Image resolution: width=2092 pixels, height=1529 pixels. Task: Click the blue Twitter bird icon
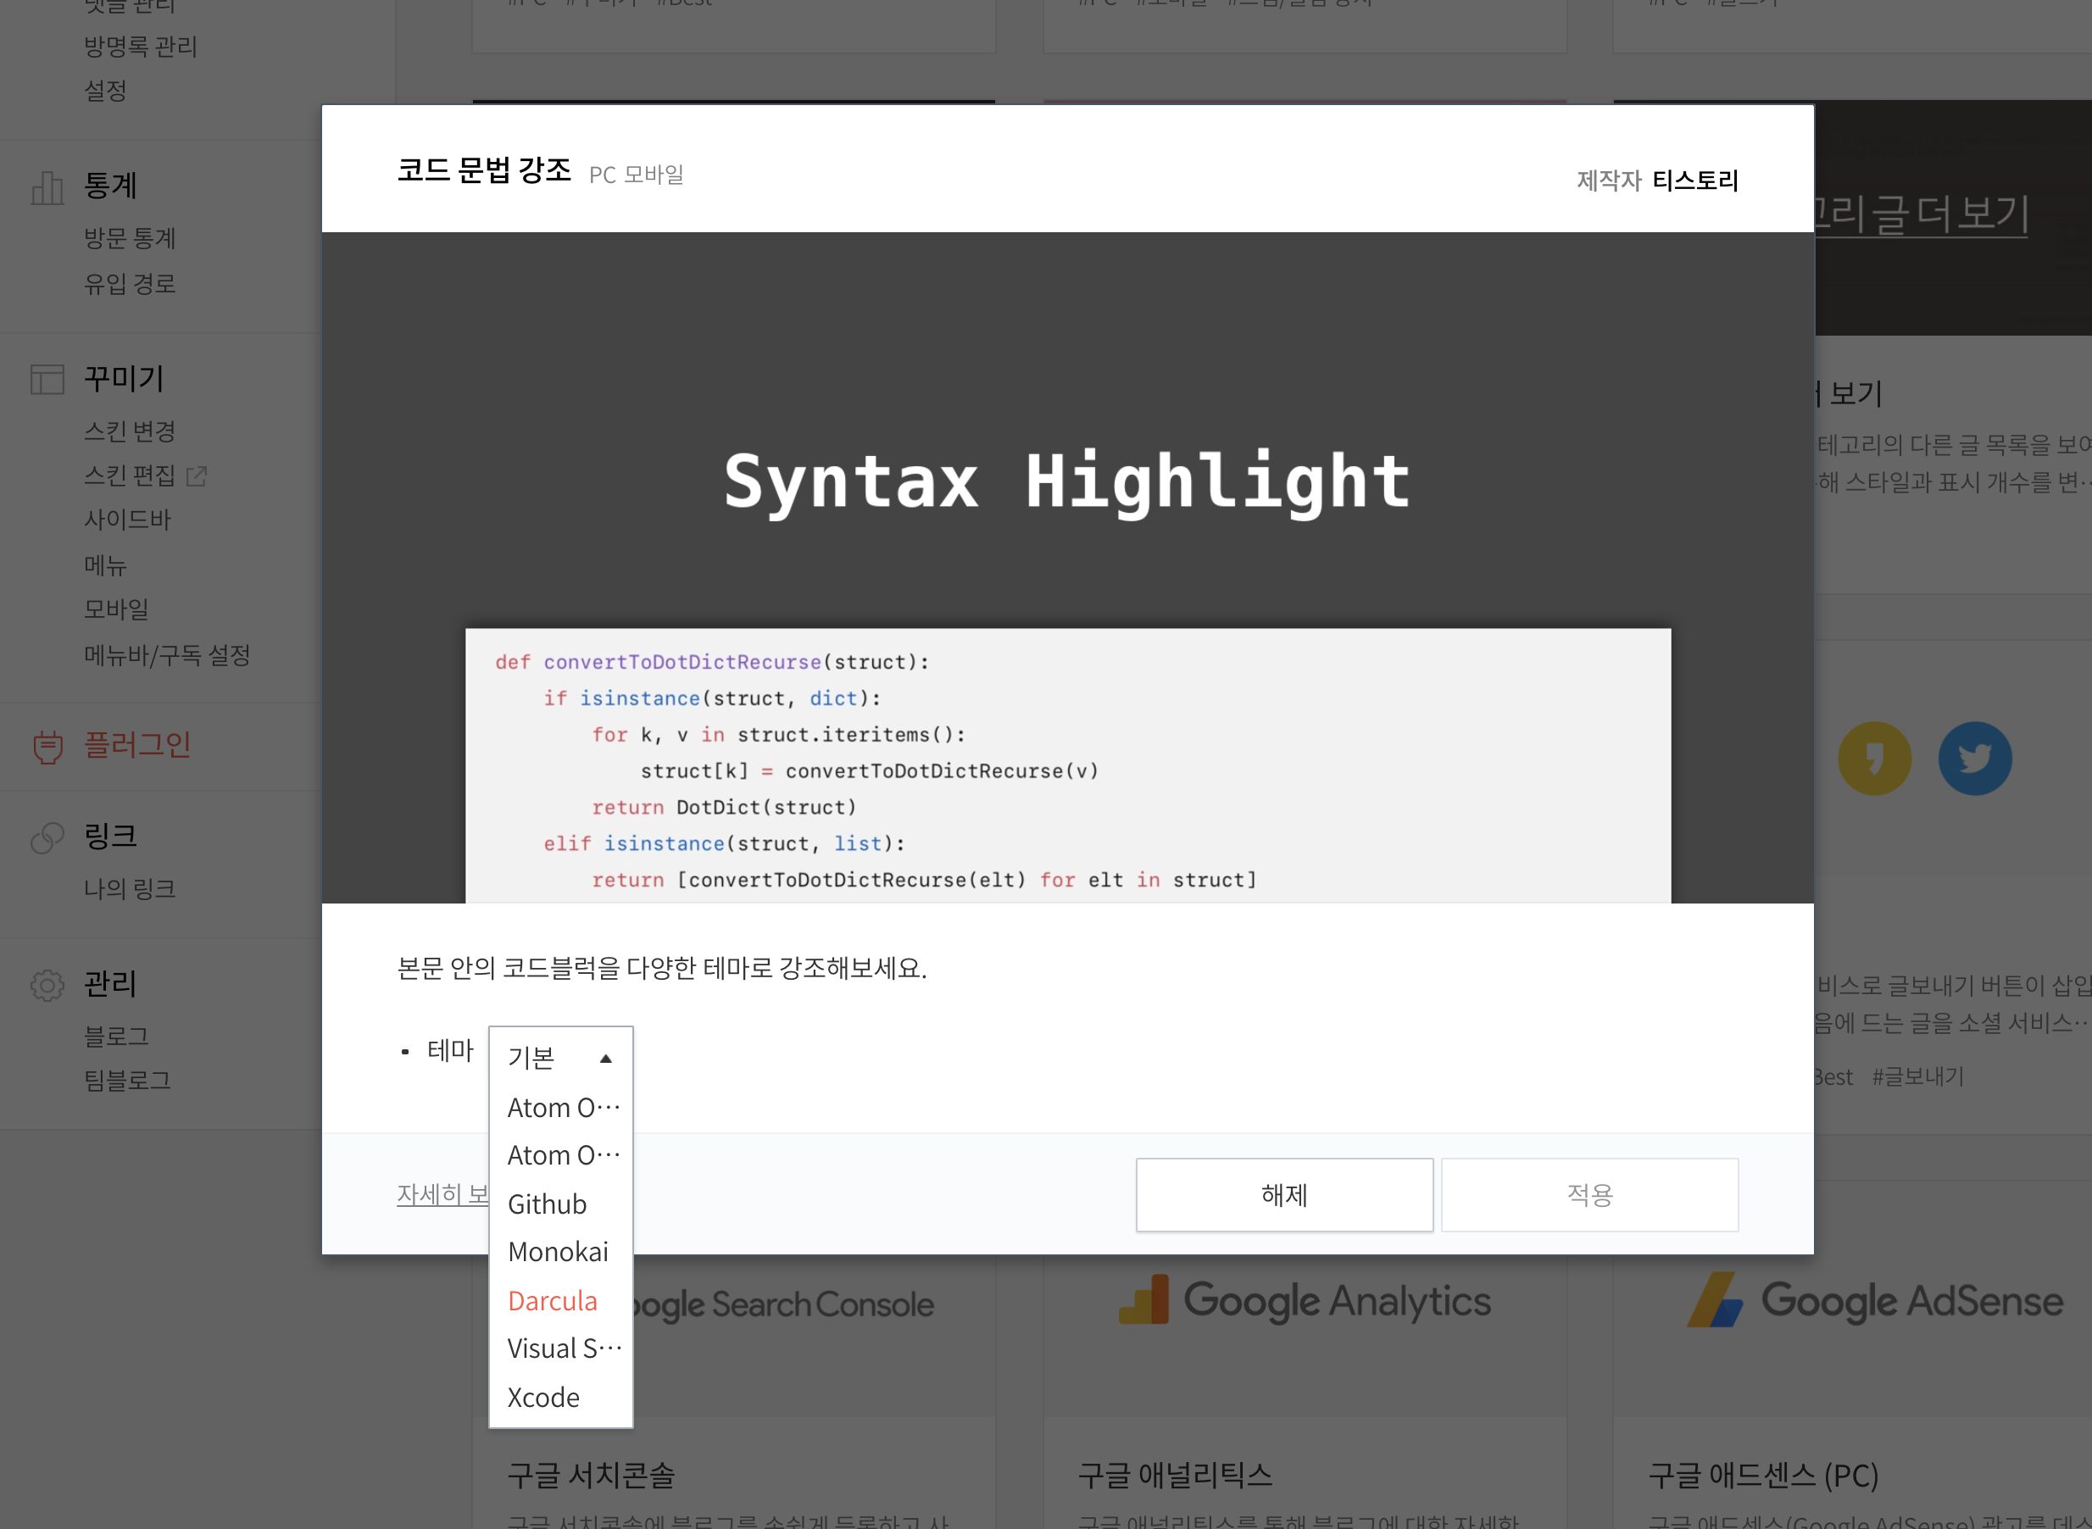click(1974, 758)
